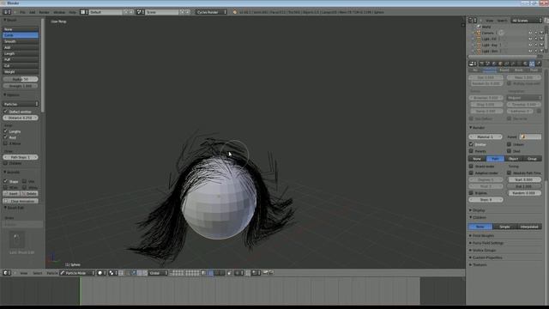Screen dimensions: 549x309
Task: Select the Smooth brush
Action: tap(21, 41)
